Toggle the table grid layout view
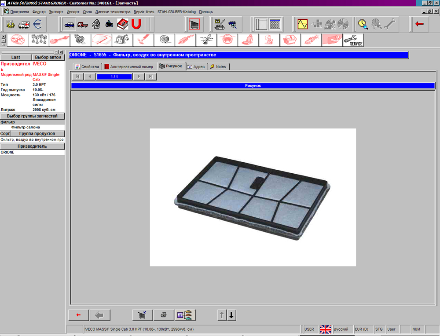 point(275,24)
